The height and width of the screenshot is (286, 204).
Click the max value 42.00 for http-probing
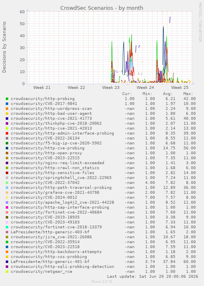click(190, 99)
